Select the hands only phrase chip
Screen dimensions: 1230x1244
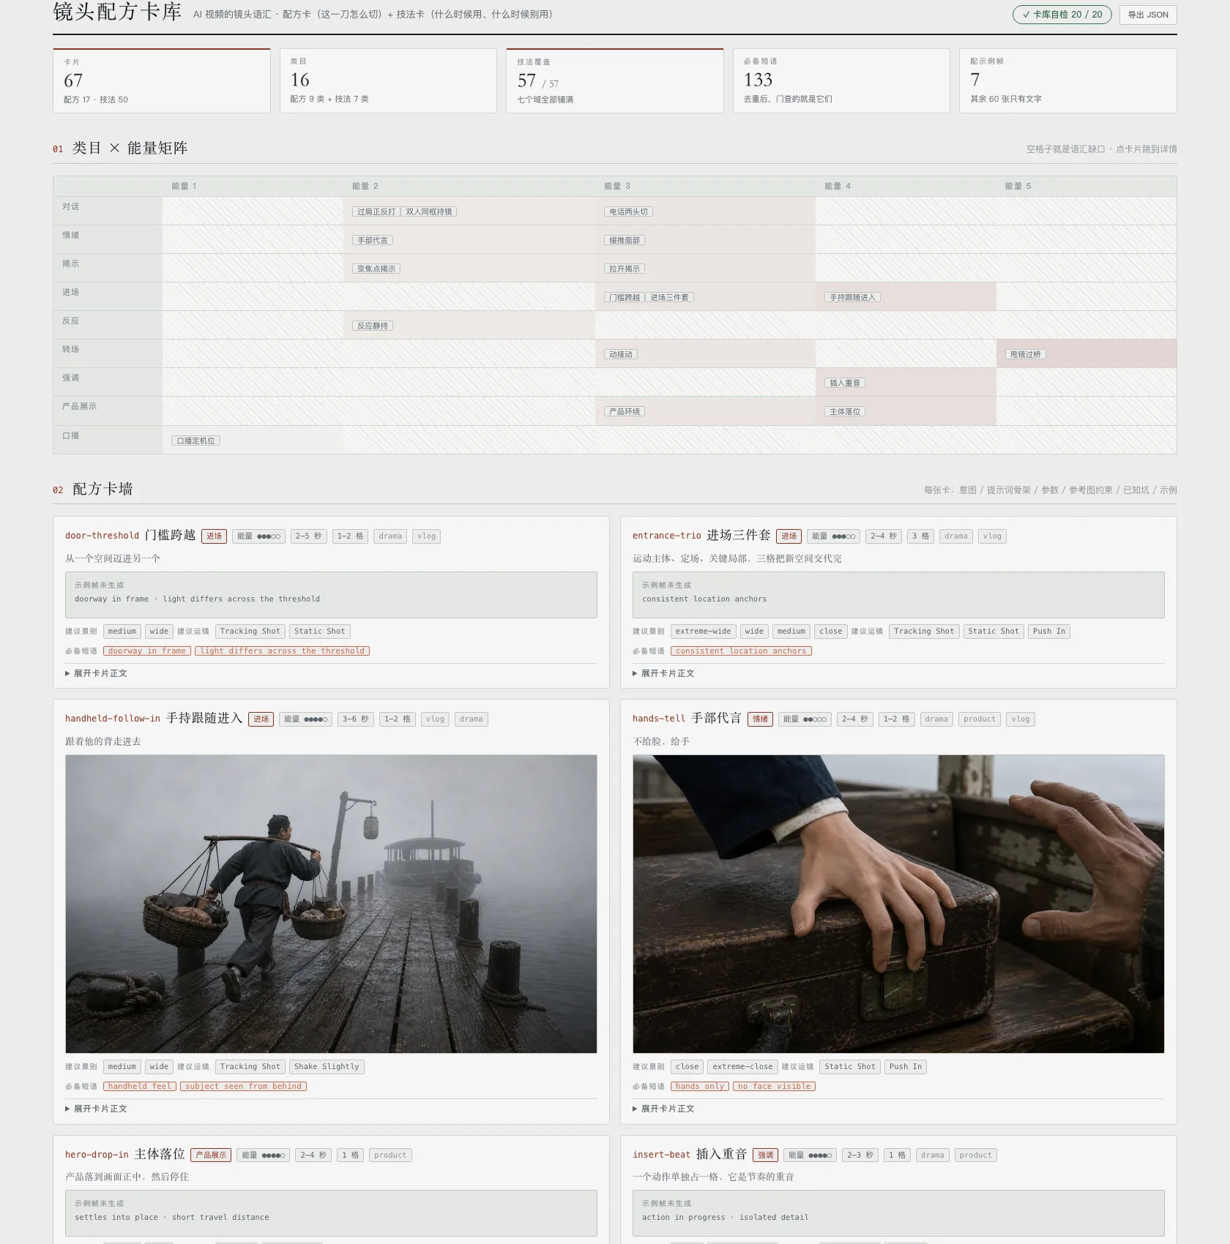(x=700, y=1087)
